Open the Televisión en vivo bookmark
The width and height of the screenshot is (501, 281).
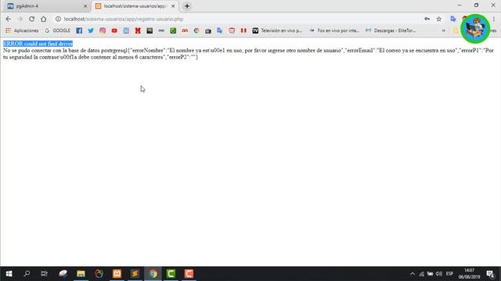277,30
